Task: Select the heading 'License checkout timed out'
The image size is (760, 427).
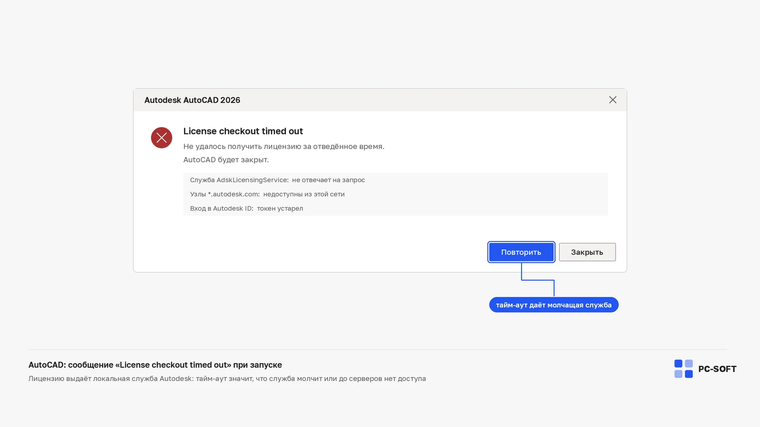Action: pyautogui.click(x=243, y=131)
